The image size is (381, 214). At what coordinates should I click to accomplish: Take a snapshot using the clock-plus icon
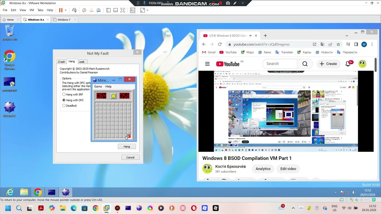(x=84, y=10)
